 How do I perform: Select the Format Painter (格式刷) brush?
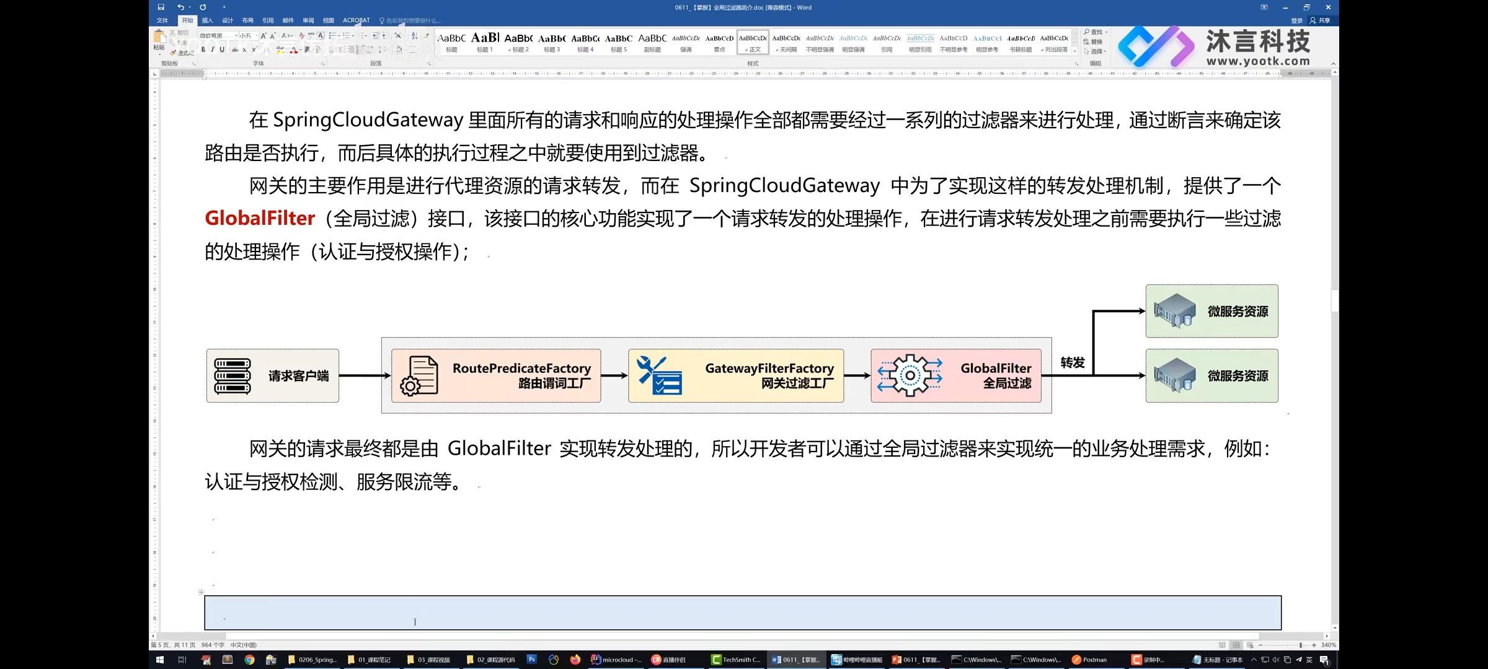tap(173, 53)
